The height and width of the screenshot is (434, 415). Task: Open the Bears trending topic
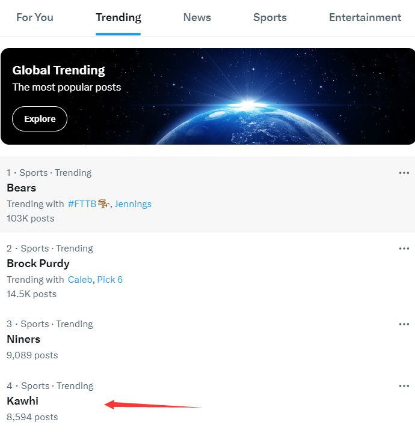(x=22, y=188)
